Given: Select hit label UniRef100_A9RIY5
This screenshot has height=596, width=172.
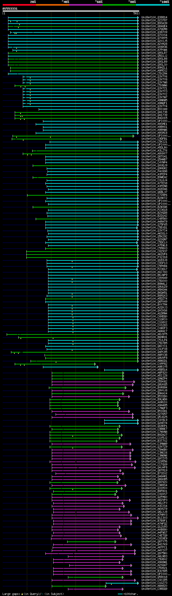Looking at the screenshot, I should point(154,367).
